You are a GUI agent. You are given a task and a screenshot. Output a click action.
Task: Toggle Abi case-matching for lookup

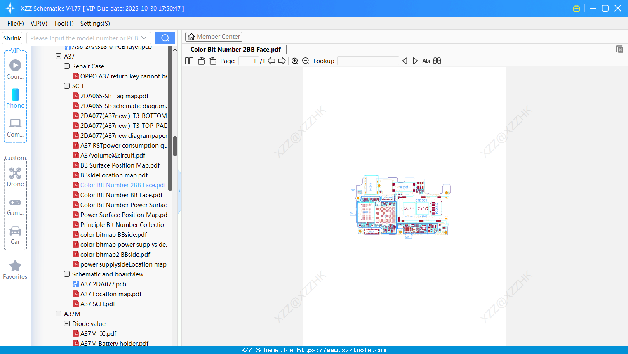tap(426, 61)
